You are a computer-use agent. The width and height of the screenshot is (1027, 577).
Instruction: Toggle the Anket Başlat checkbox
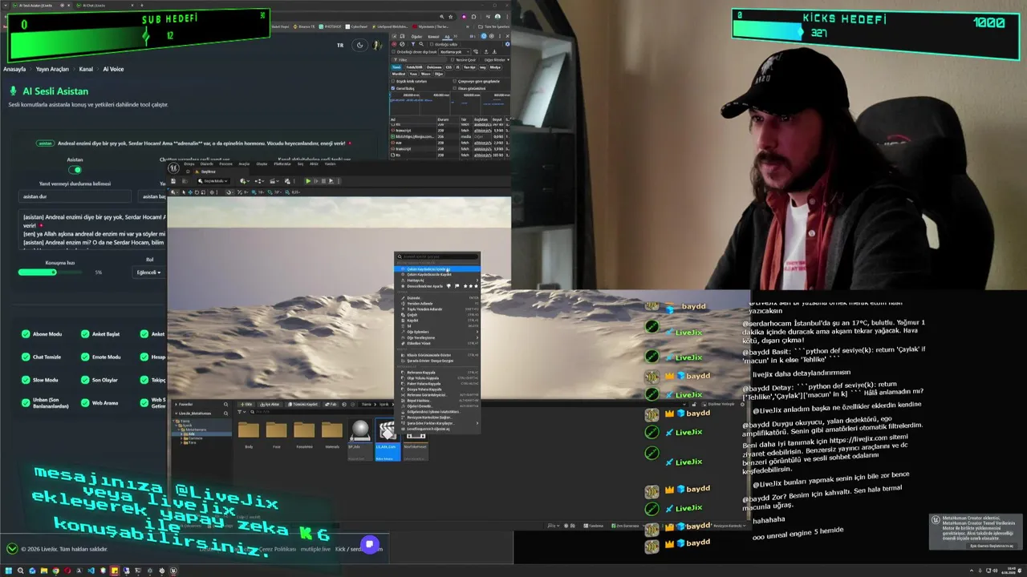[85, 334]
